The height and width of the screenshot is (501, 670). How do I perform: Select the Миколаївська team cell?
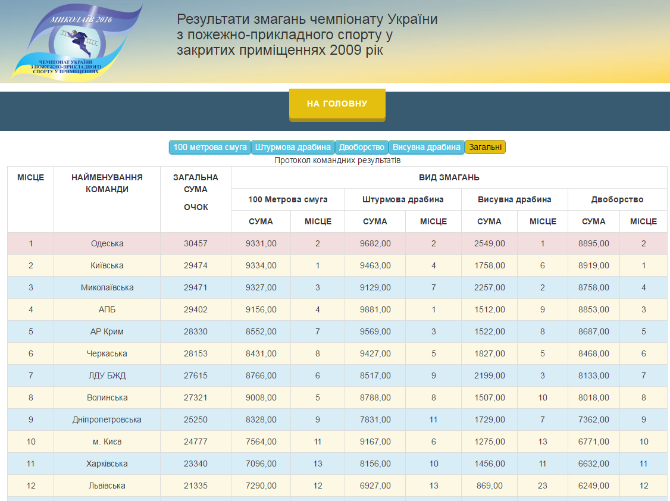click(x=107, y=287)
